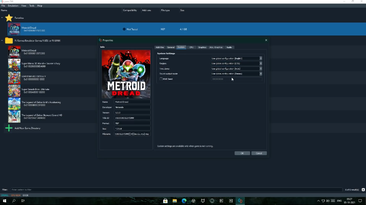Click the RNG Seed value field
Screen dimensions: 366x205
236,79
